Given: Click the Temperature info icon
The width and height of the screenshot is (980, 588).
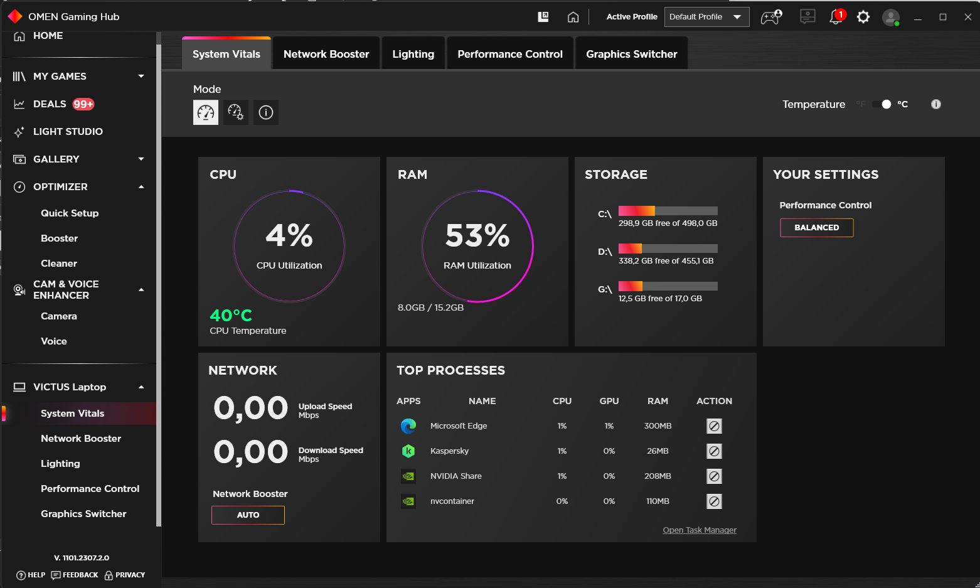Looking at the screenshot, I should tap(936, 104).
